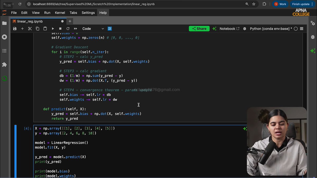The width and height of the screenshot is (317, 178).
Task: Open the Notebook link in new window
Action: (230, 29)
